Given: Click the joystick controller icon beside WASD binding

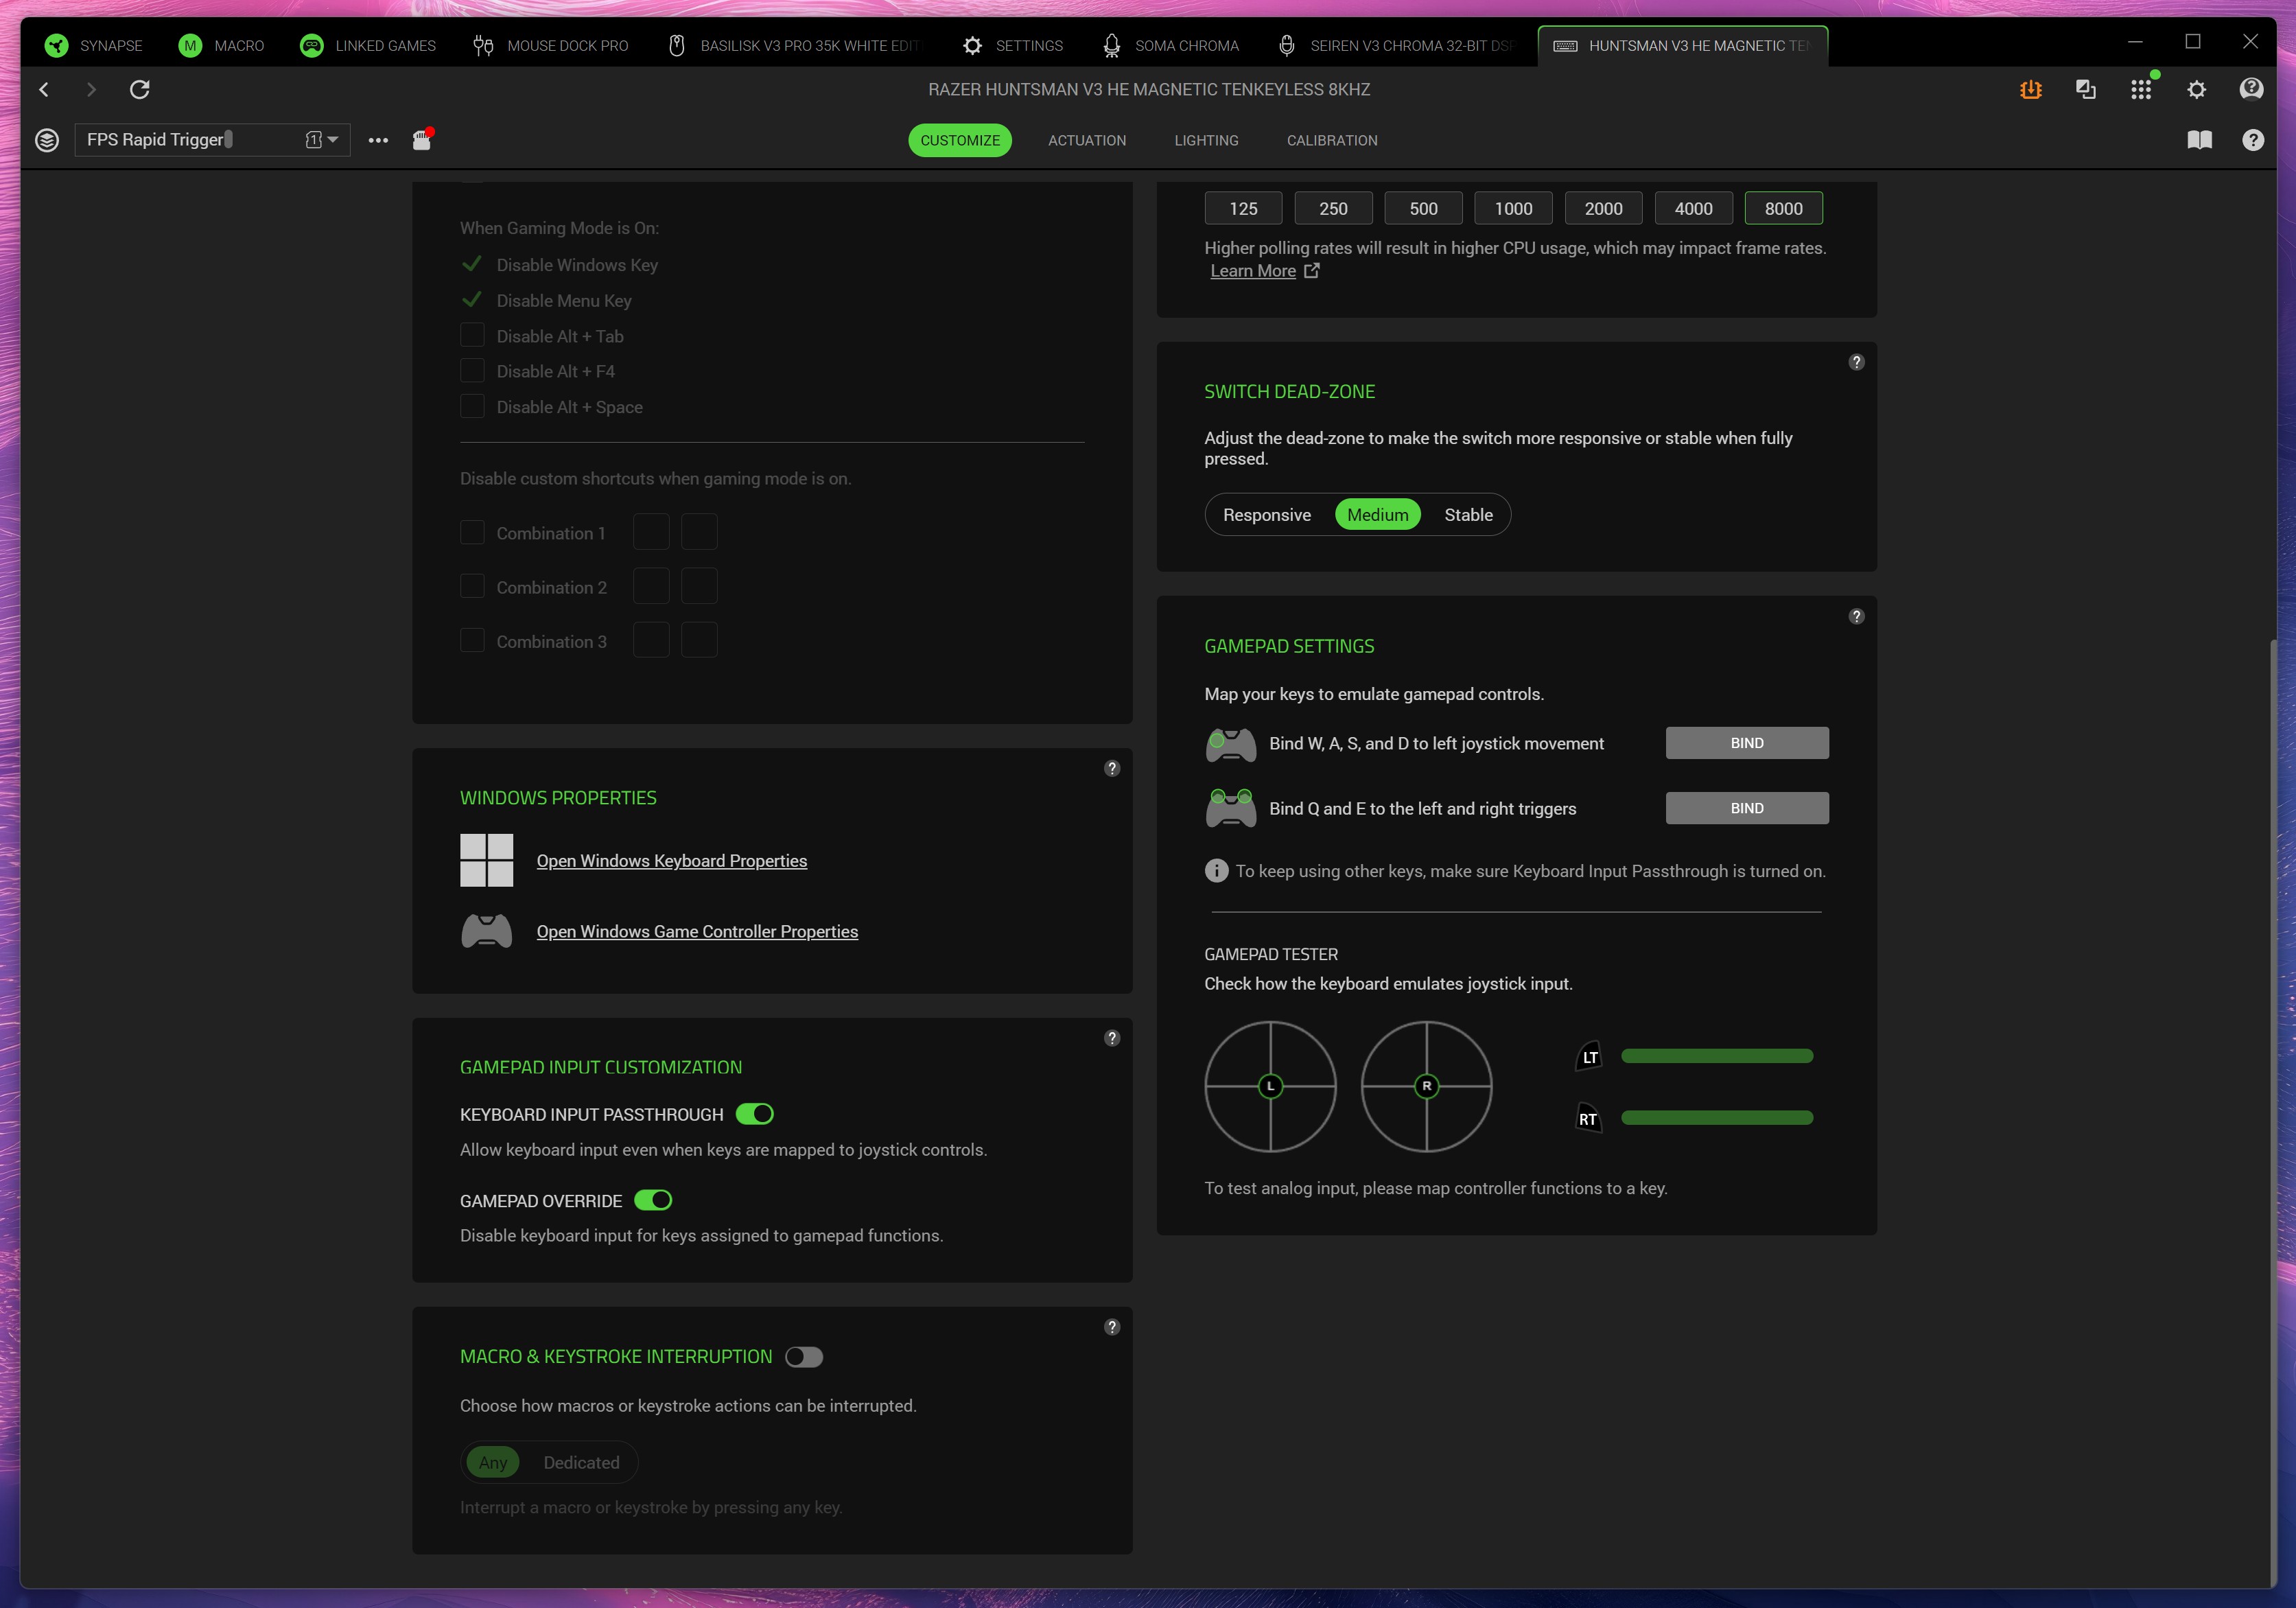Looking at the screenshot, I should (1231, 744).
